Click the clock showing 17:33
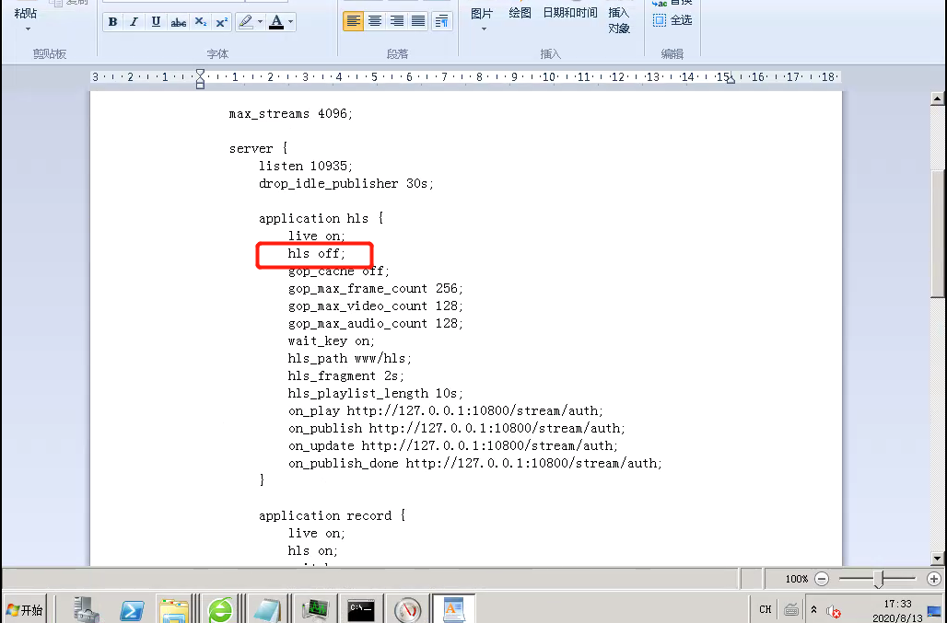Screen dimensions: 947x623 tap(897, 604)
